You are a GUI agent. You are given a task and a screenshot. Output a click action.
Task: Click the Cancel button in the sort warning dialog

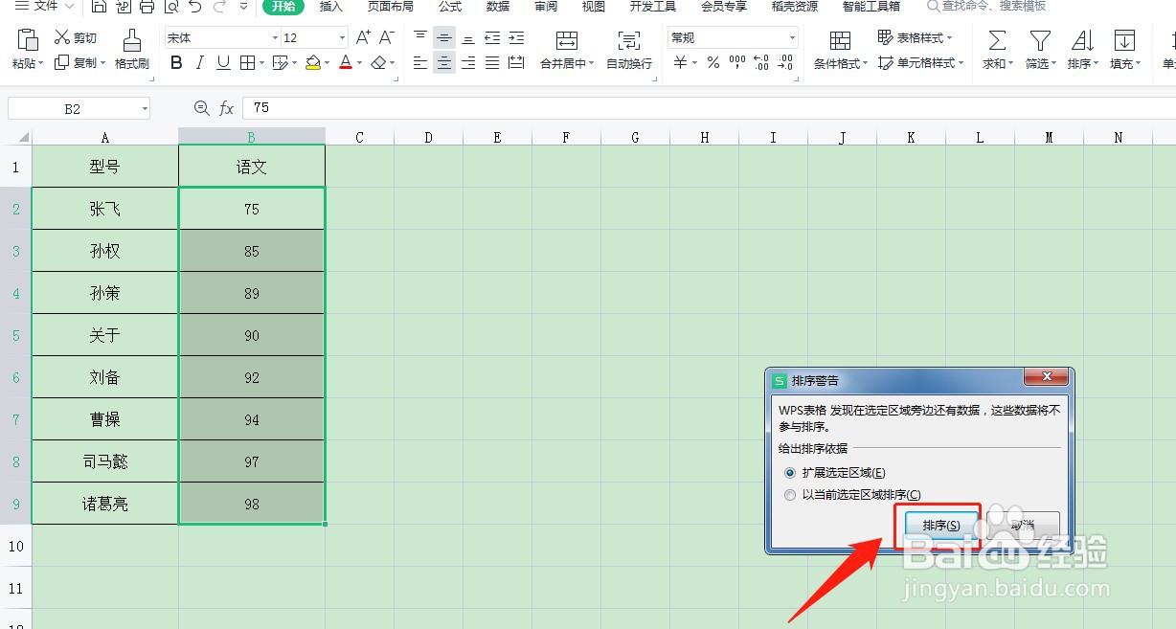point(1023,526)
